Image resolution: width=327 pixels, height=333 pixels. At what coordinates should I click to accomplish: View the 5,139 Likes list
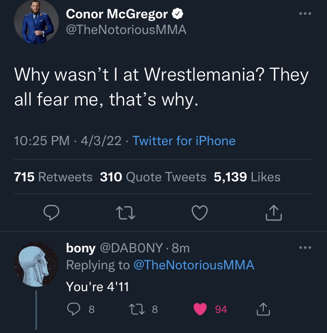247,177
